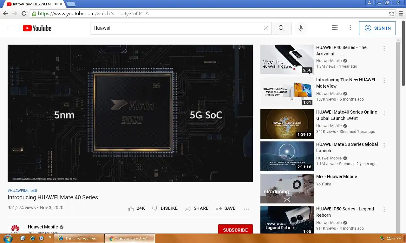Mute tab via speaker icon on tab
Viewport: 406px width, 243px height.
tap(56, 4)
